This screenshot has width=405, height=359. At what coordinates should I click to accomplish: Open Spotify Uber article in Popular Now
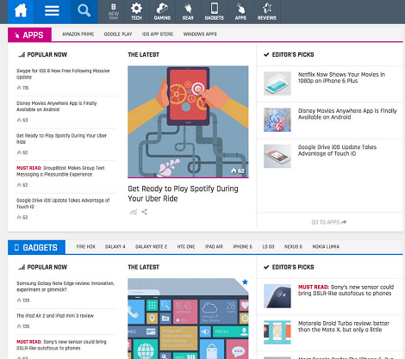point(61,139)
